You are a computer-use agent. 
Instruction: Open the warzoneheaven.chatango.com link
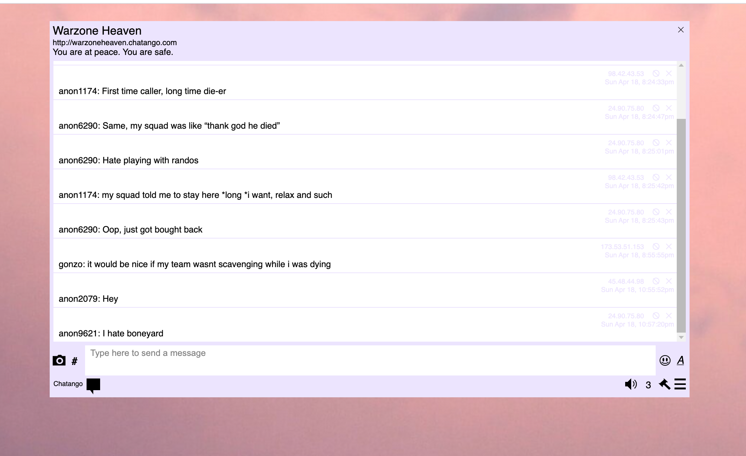pos(114,43)
